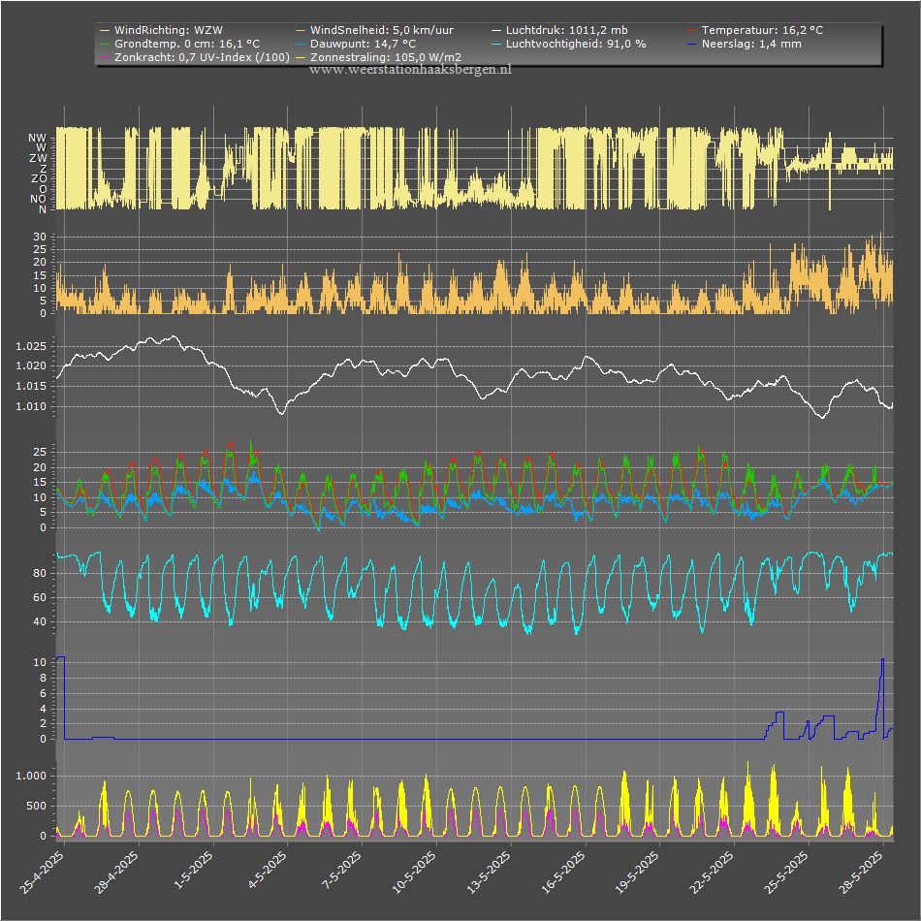
Task: Click the dark blue swatch beside Neerslag
Action: click(692, 44)
